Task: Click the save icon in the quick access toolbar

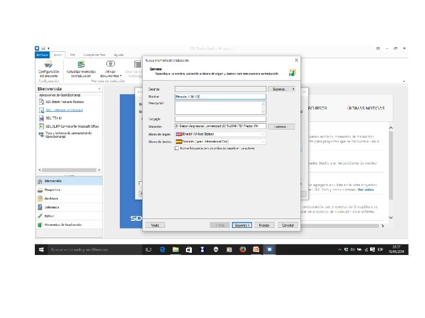Action: pyautogui.click(x=43, y=48)
